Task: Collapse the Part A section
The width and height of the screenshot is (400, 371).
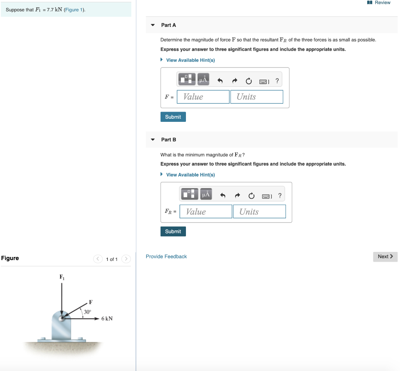Action: click(x=152, y=25)
